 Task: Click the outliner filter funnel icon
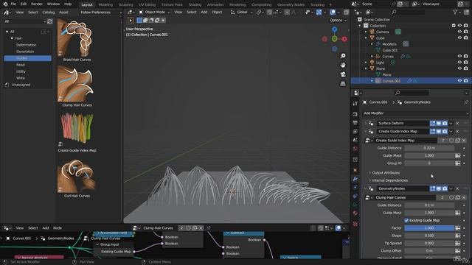pyautogui.click(x=455, y=12)
